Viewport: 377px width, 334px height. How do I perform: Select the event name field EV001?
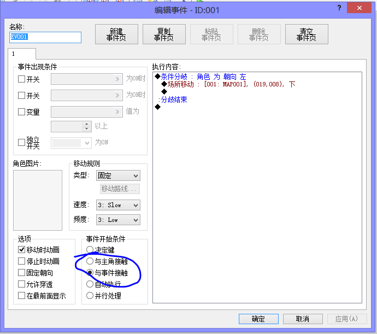(x=45, y=37)
